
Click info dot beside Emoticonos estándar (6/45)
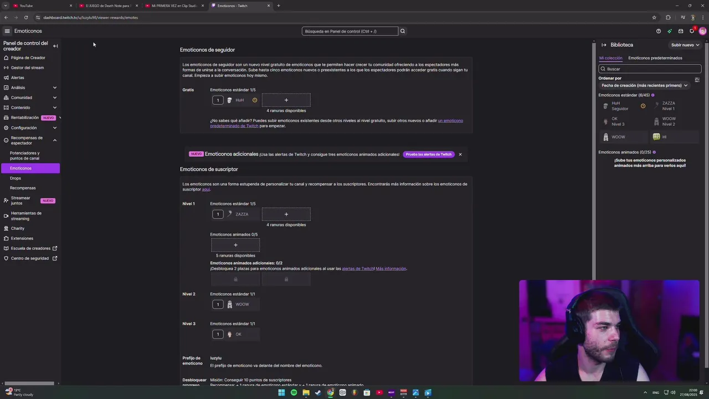pyautogui.click(x=653, y=95)
